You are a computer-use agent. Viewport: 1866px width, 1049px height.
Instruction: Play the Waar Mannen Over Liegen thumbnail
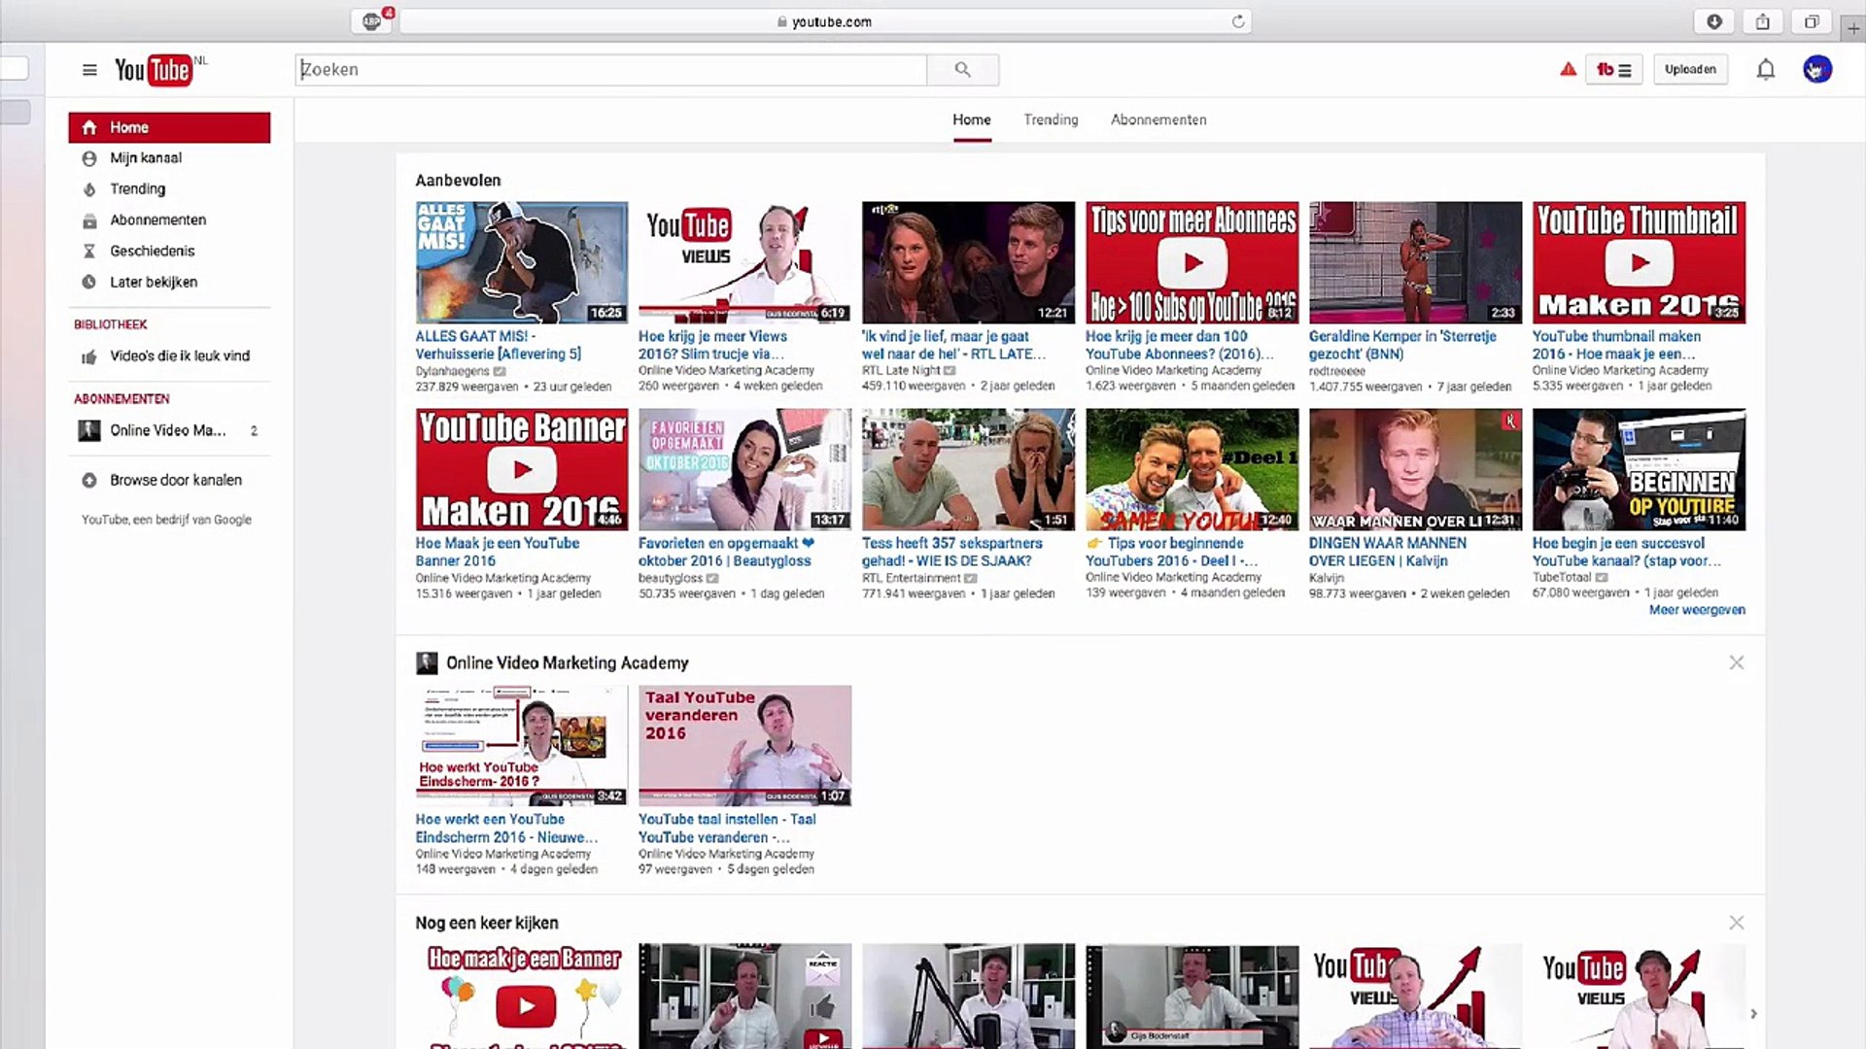pos(1416,469)
